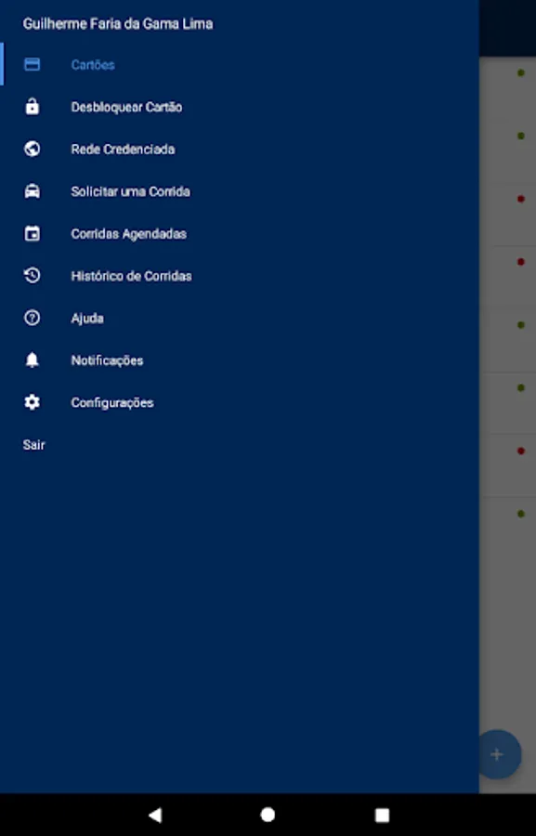The height and width of the screenshot is (836, 536).
Task: Open Configurações
Action: point(240,402)
